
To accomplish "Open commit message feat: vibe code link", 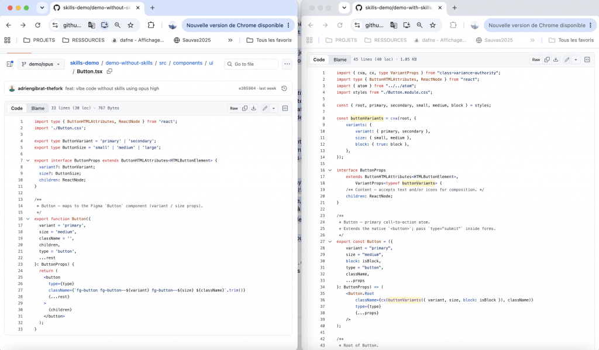I will point(112,88).
